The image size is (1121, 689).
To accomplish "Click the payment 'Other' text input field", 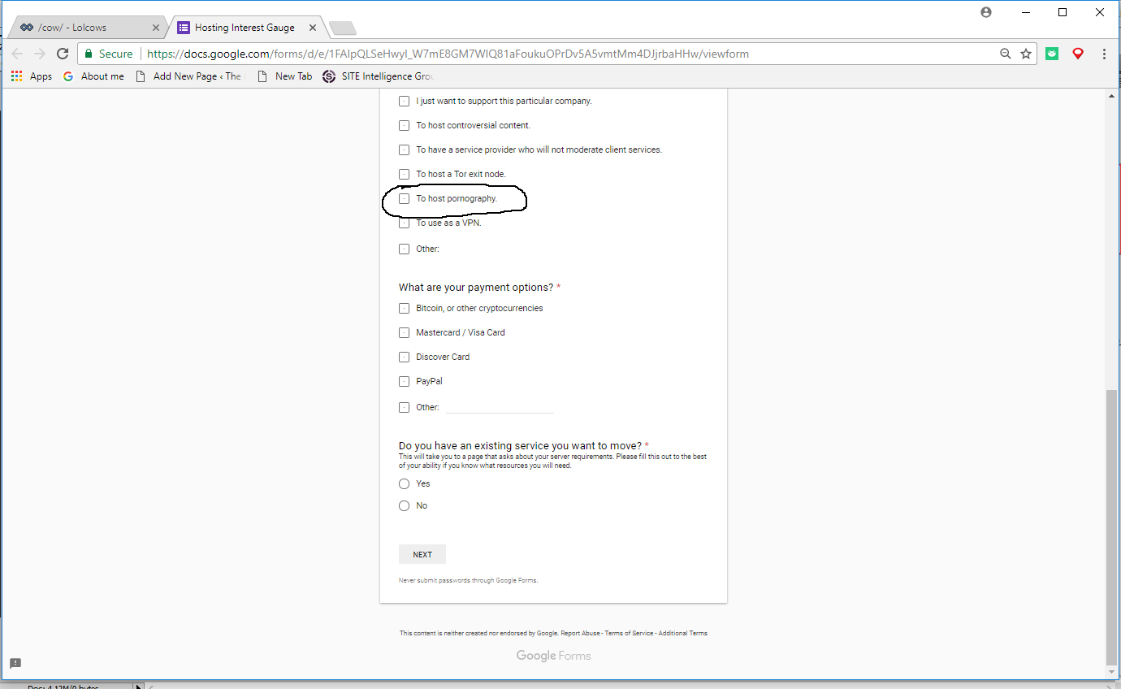I will [500, 407].
